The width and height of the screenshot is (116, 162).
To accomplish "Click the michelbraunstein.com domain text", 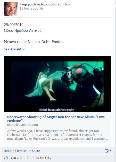I will point(22,125).
